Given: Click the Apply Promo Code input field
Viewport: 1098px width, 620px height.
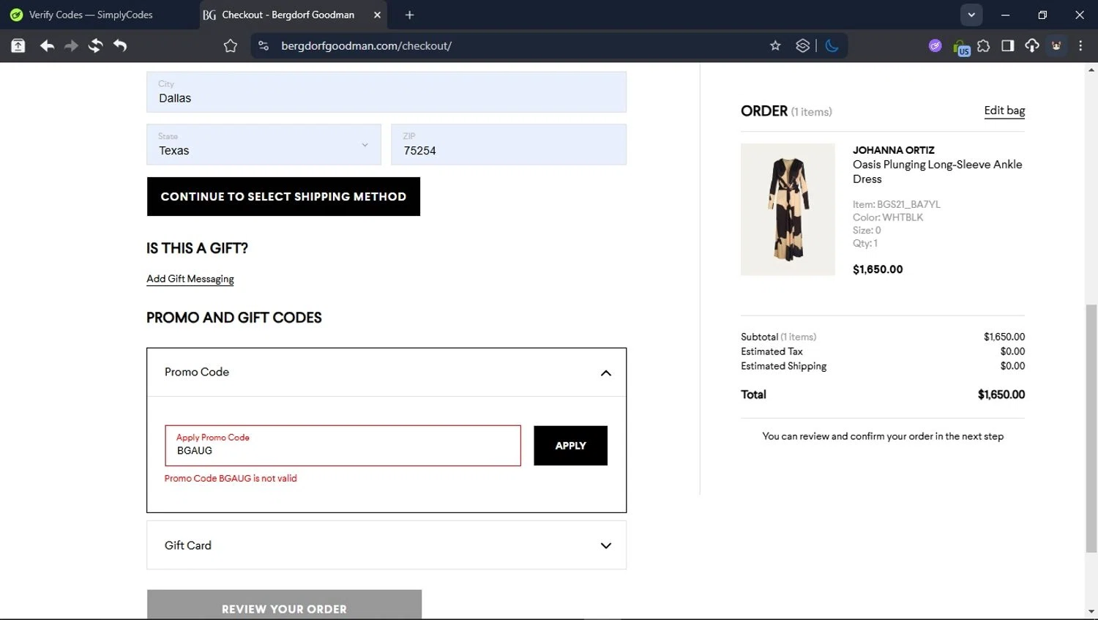Looking at the screenshot, I should pos(343,445).
